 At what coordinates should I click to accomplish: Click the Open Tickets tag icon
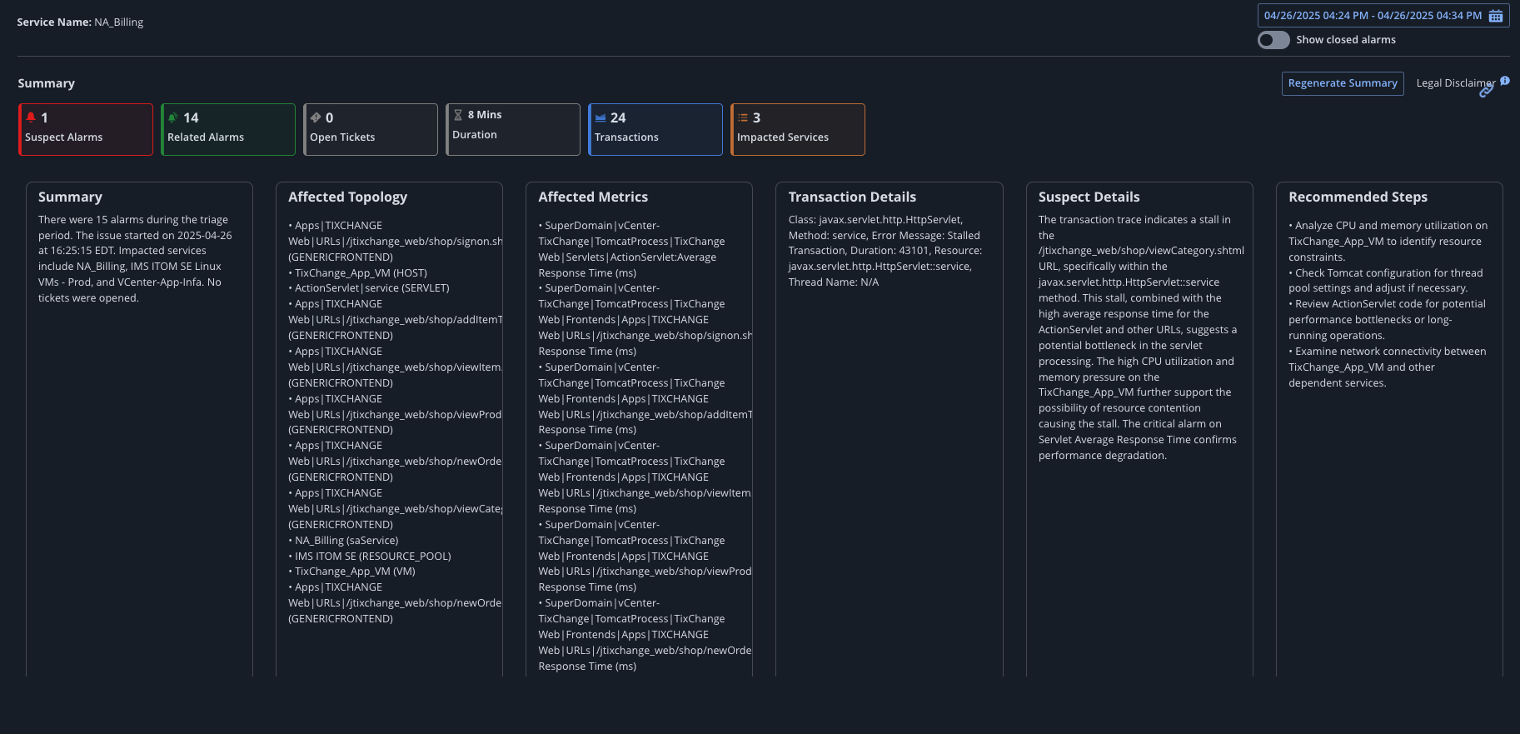pyautogui.click(x=316, y=117)
